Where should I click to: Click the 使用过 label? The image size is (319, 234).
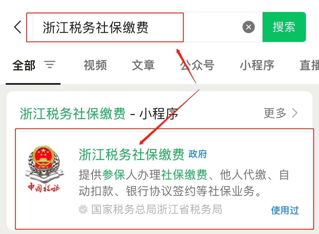tap(285, 210)
